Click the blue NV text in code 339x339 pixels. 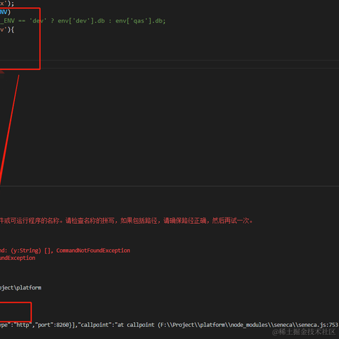4,12
